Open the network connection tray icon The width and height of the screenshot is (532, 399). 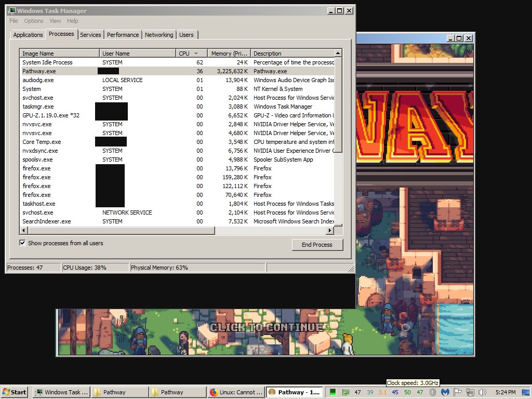(x=470, y=392)
